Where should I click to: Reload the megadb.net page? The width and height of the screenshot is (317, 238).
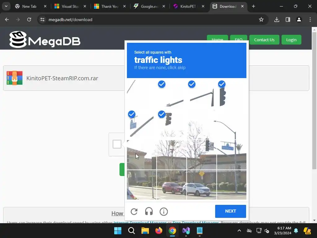[x=29, y=20]
